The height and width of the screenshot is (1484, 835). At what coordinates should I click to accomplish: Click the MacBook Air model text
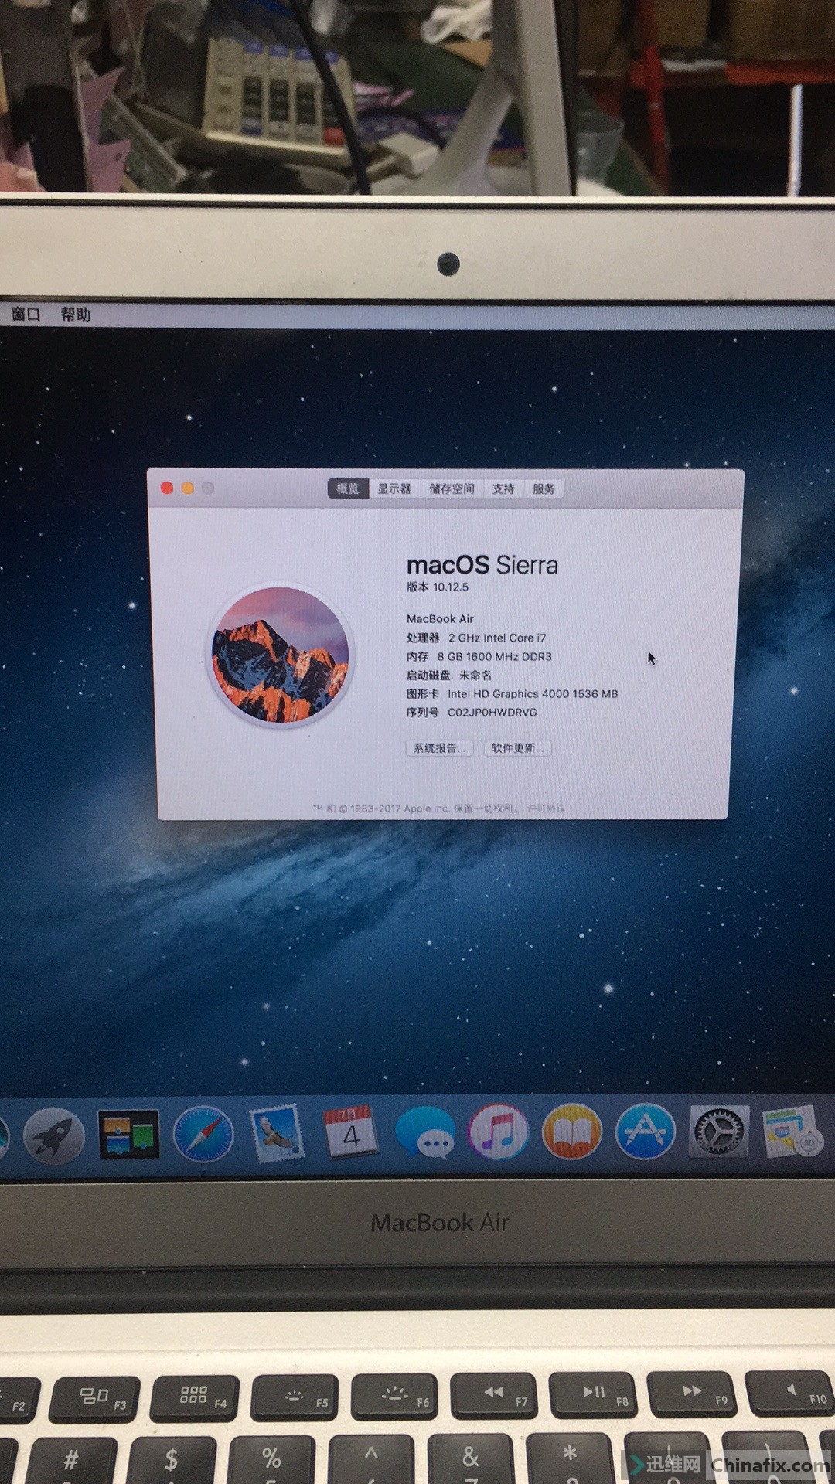[440, 619]
